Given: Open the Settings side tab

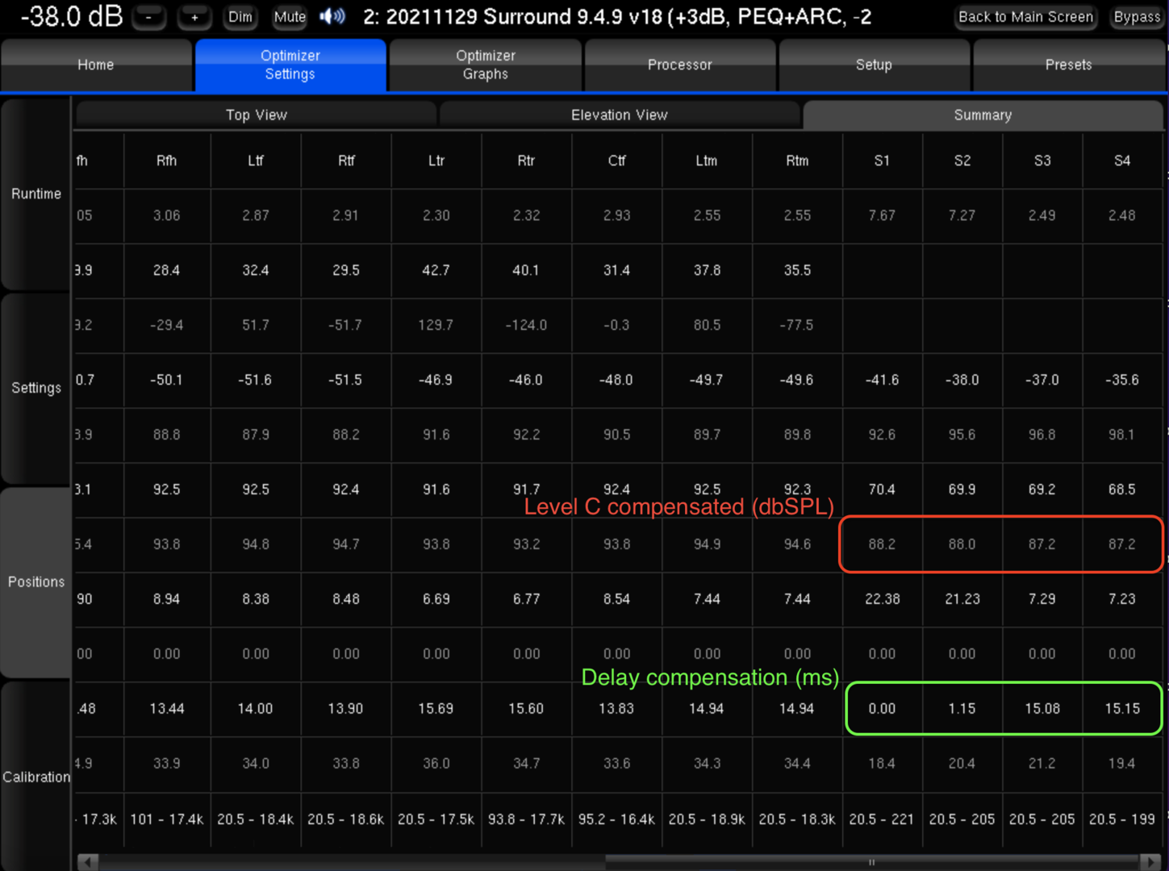Looking at the screenshot, I should (x=36, y=388).
